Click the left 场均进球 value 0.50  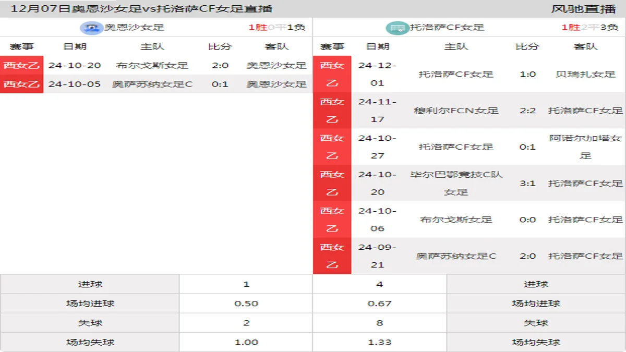pyautogui.click(x=246, y=304)
